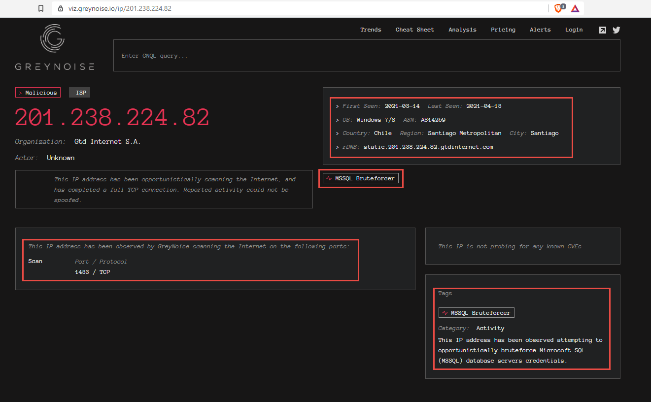Click organization name Gtd Internet S.A.
The width and height of the screenshot is (651, 402).
pyautogui.click(x=107, y=141)
